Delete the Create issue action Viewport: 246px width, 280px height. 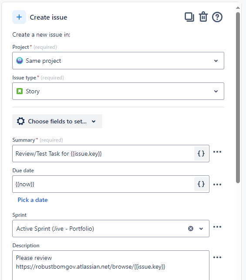(203, 17)
